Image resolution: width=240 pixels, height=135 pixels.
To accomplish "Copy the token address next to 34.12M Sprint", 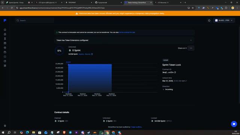I will point(92,54).
